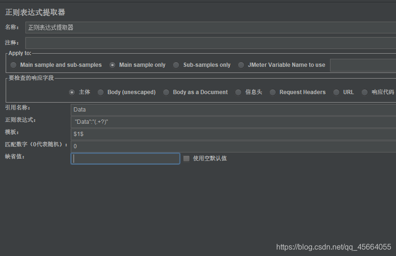Choose Sub-samples only radio button
This screenshot has width=396, height=256.
[176, 65]
